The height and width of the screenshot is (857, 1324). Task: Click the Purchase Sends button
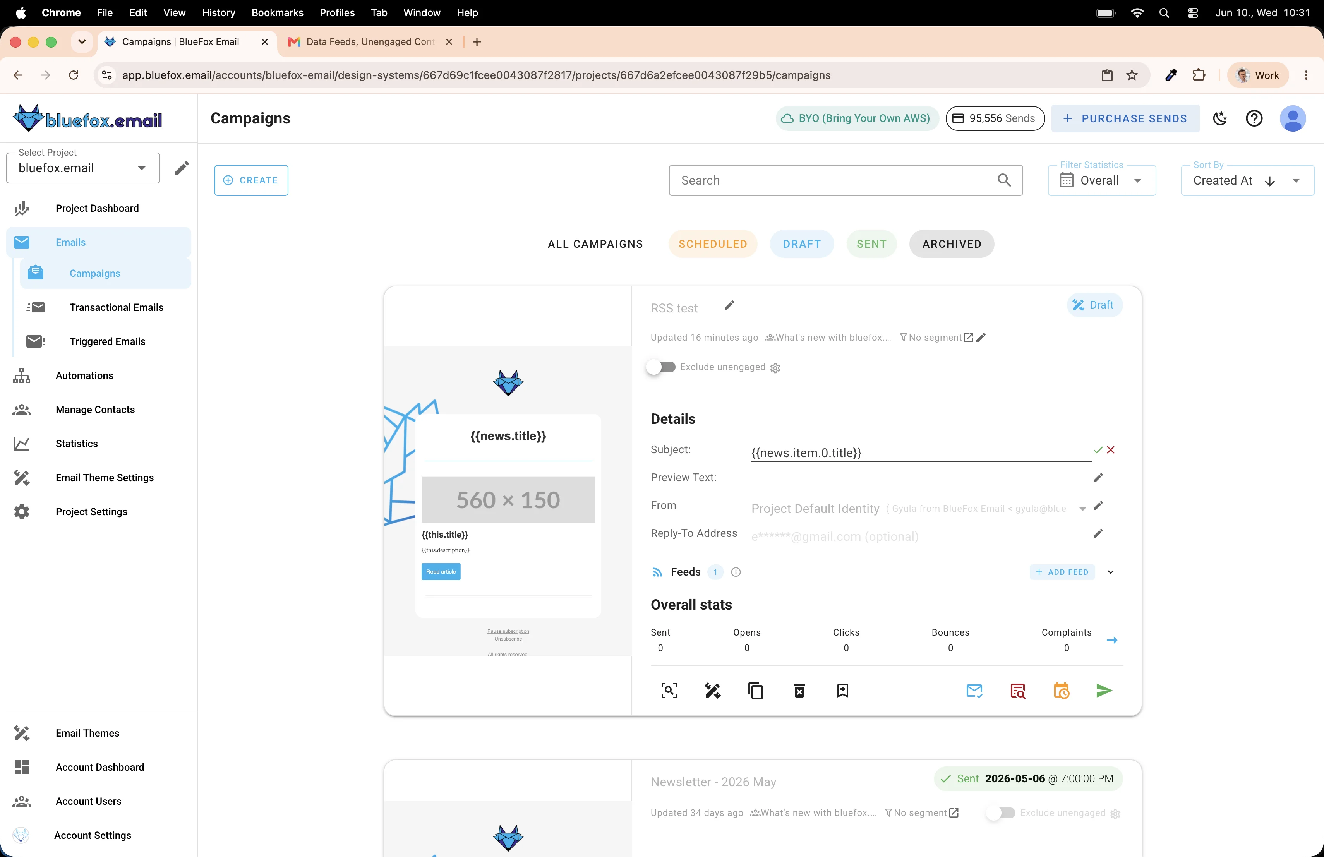click(x=1125, y=118)
